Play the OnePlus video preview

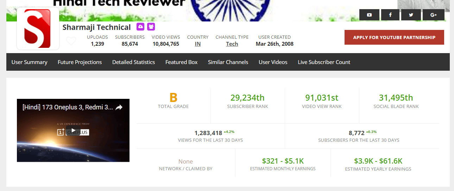[x=73, y=131]
